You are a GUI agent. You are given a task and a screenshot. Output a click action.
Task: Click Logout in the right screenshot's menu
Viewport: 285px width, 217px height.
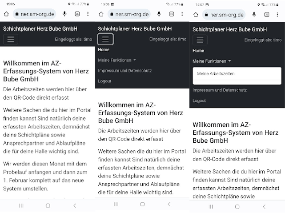pyautogui.click(x=199, y=100)
